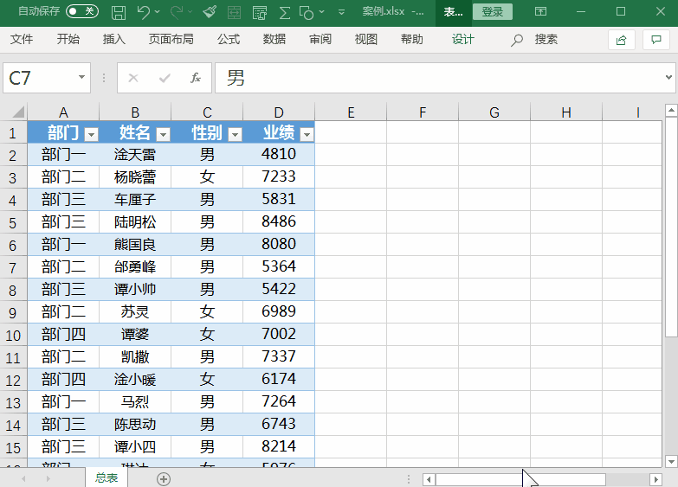Toggle the 自动保存 AutoSave switch
The height and width of the screenshot is (487, 678).
pyautogui.click(x=82, y=10)
